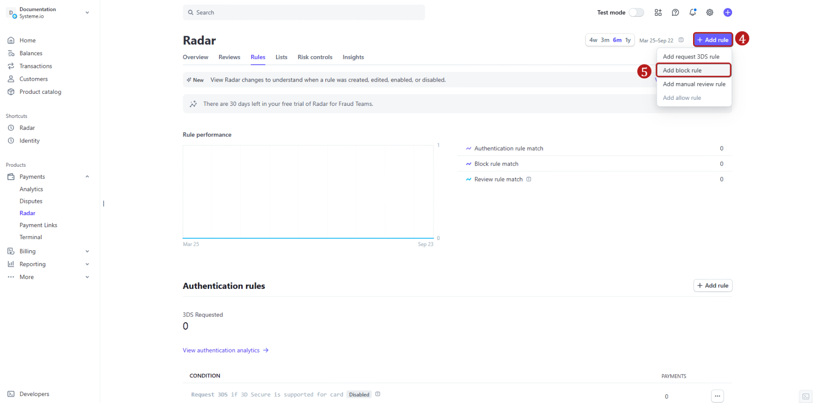Click the Mar 25–Sep 22 date range

point(656,40)
